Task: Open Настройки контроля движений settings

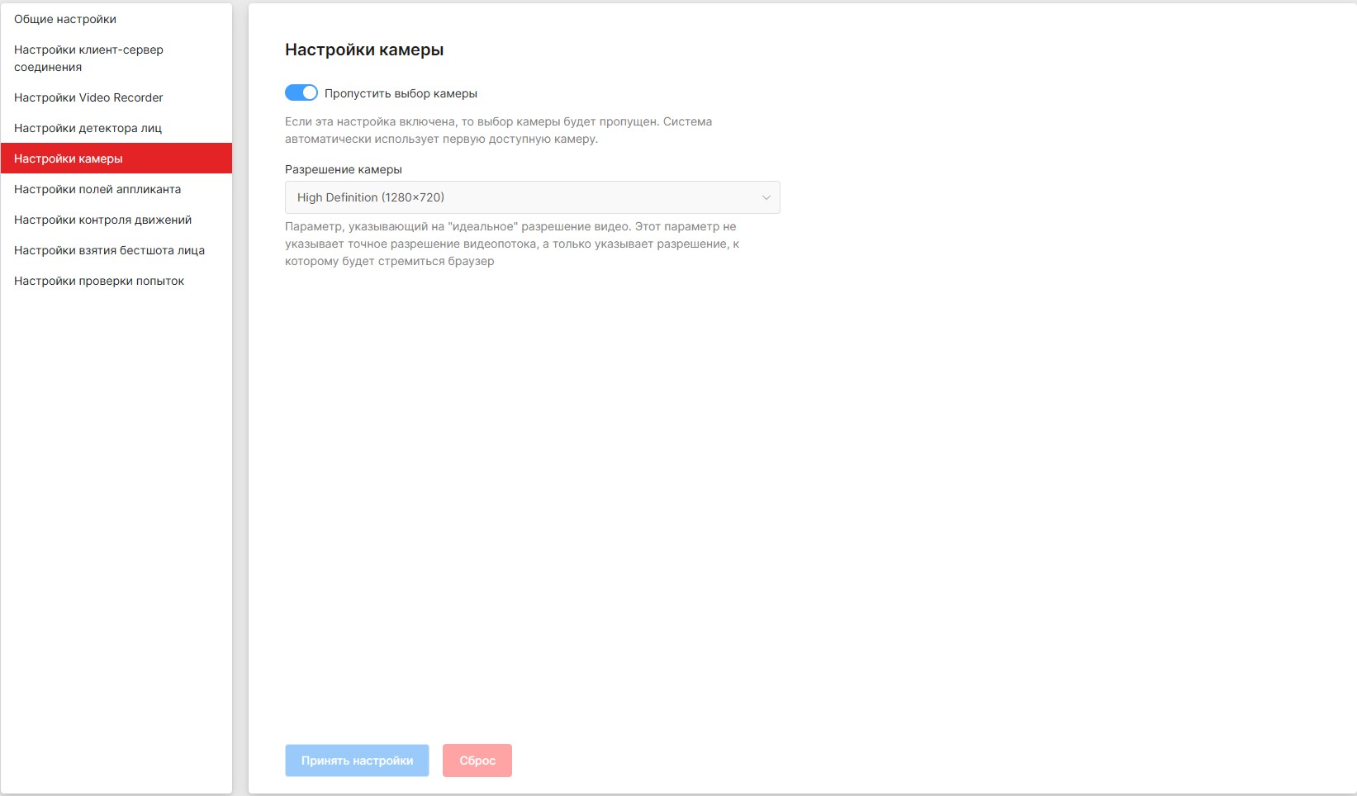Action: pos(102,220)
